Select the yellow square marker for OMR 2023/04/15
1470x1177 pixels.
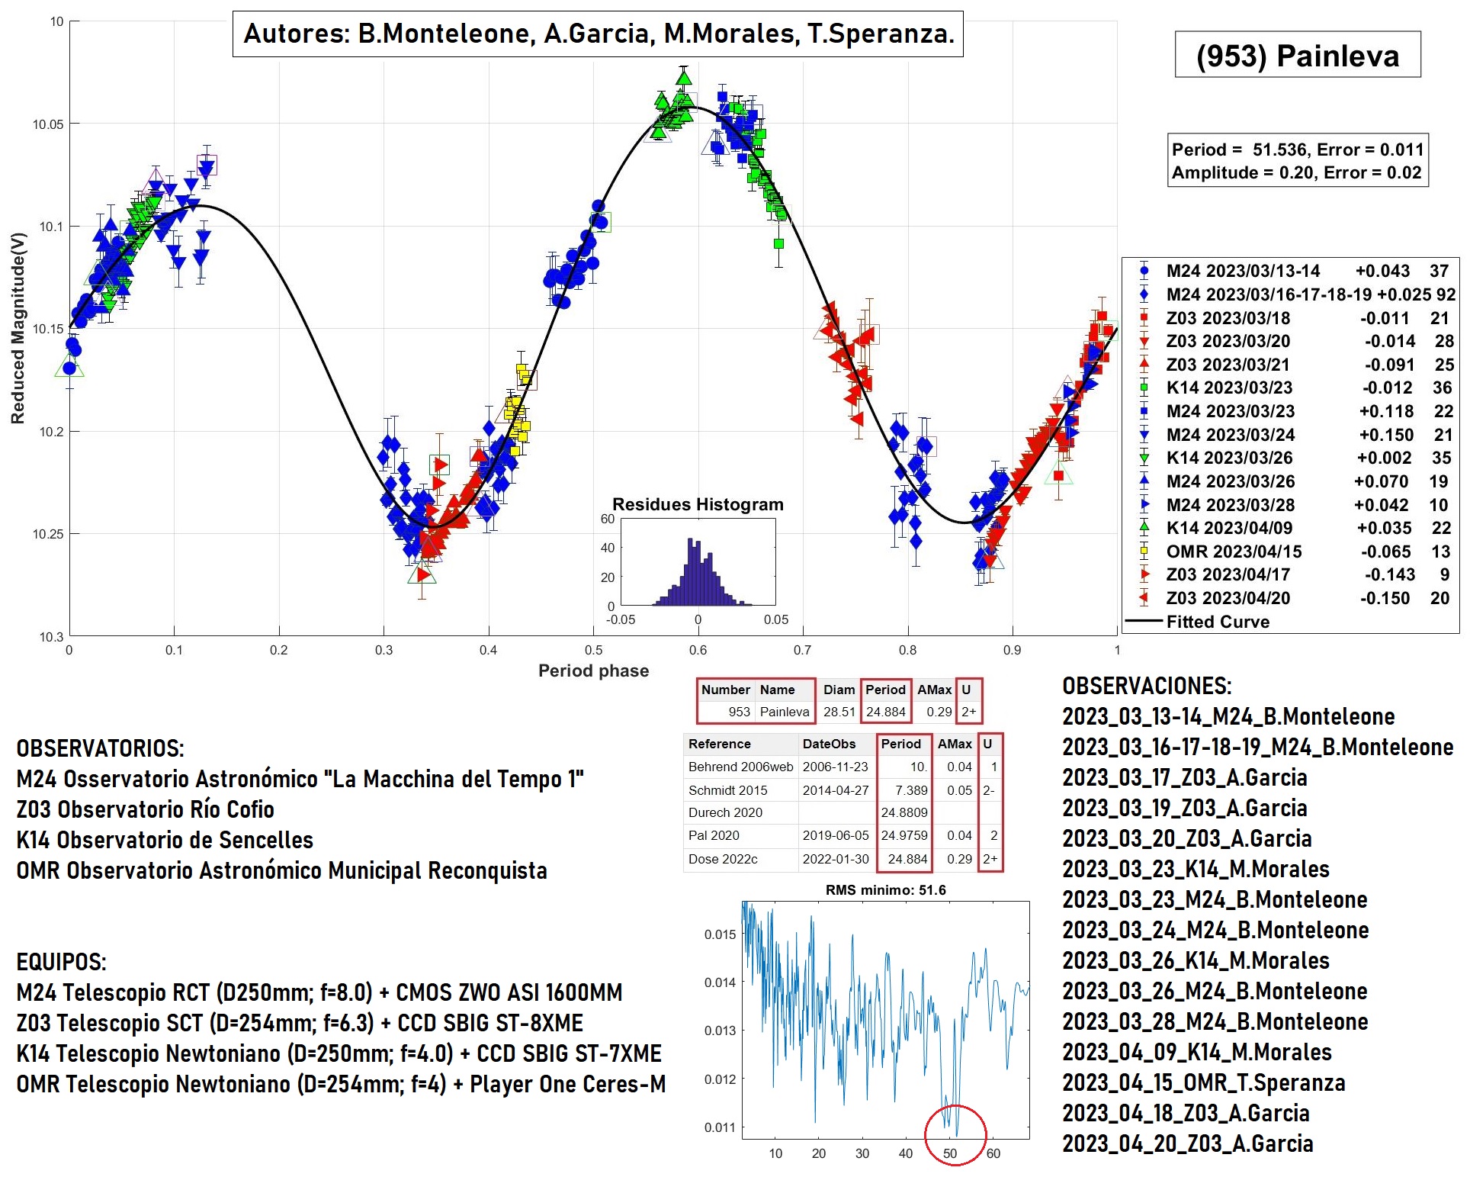[1144, 552]
